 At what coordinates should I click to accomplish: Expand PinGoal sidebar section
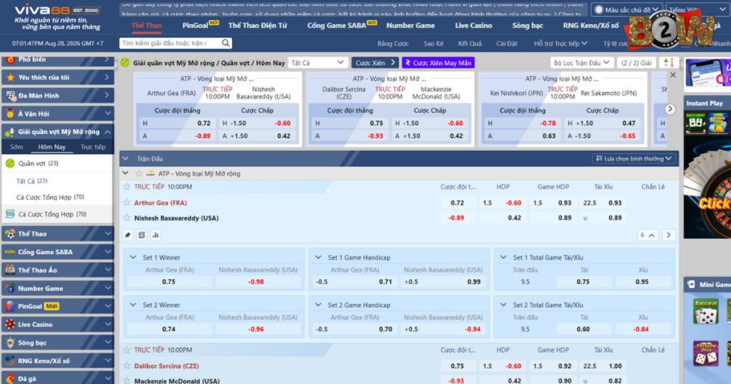point(58,306)
